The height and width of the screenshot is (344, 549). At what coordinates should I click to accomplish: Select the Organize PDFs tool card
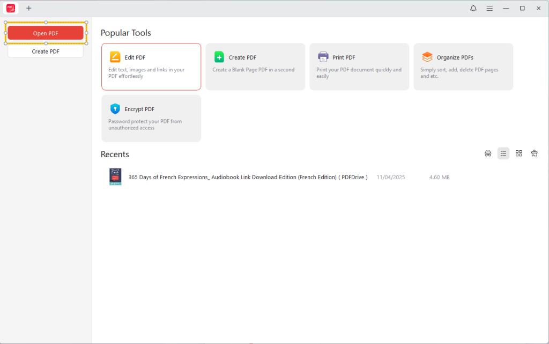click(463, 67)
